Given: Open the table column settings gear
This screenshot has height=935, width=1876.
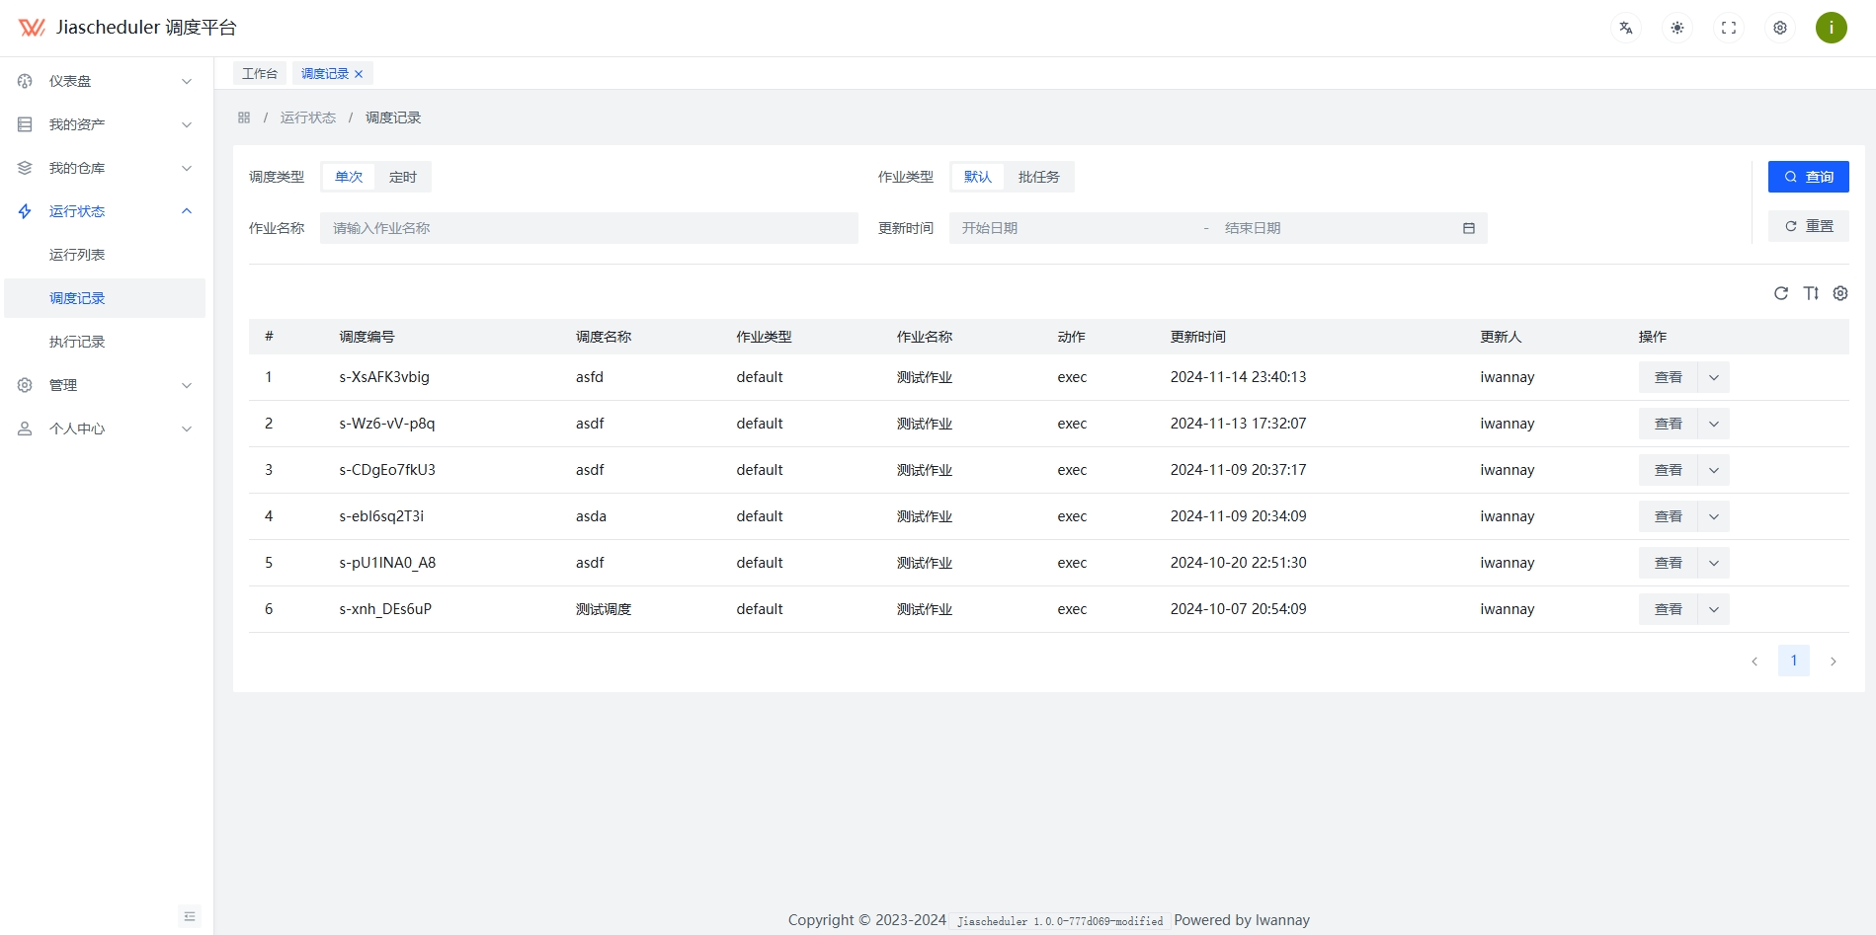Looking at the screenshot, I should click(x=1840, y=293).
